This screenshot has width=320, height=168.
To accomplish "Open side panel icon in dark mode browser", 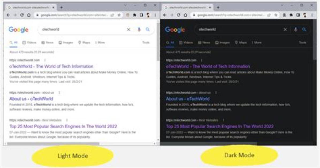I will 298,15.
